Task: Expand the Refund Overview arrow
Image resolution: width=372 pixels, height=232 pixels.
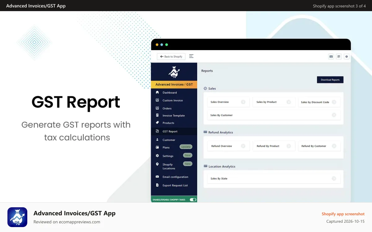Action: point(243,146)
